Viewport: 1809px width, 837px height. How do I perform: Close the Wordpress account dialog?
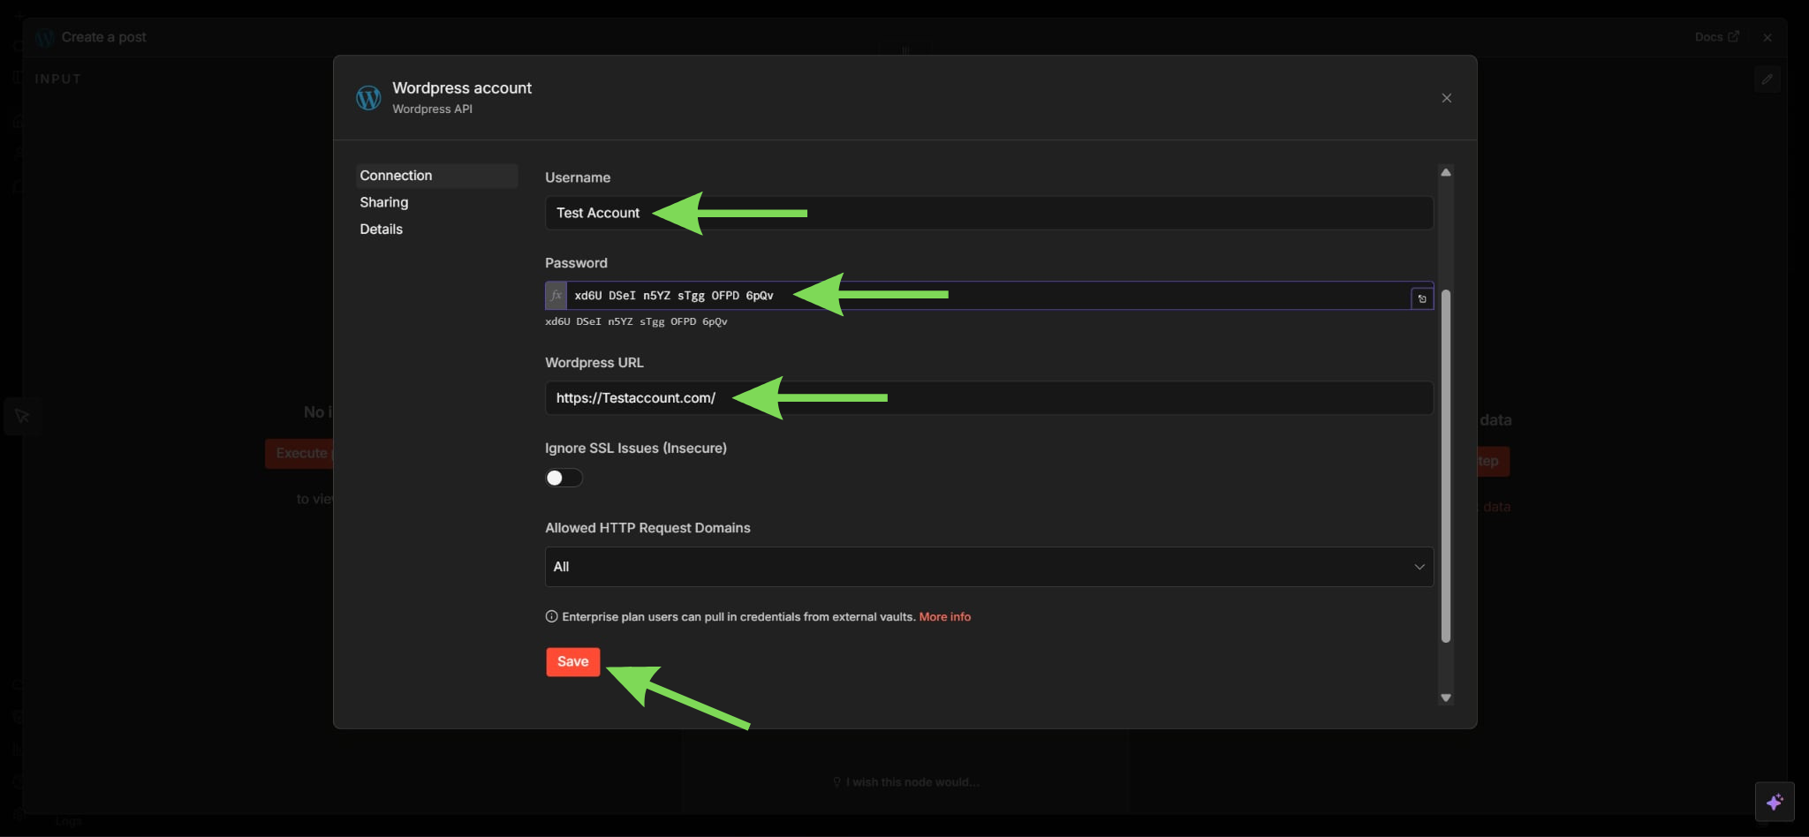coord(1446,98)
